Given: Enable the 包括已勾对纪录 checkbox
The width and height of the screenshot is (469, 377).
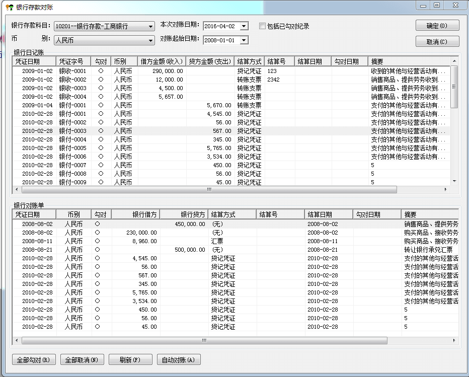Looking at the screenshot, I should 262,26.
